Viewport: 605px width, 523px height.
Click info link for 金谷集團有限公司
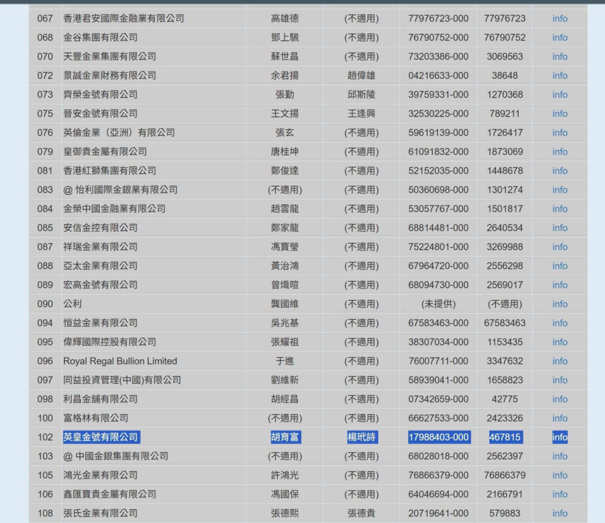pos(560,37)
